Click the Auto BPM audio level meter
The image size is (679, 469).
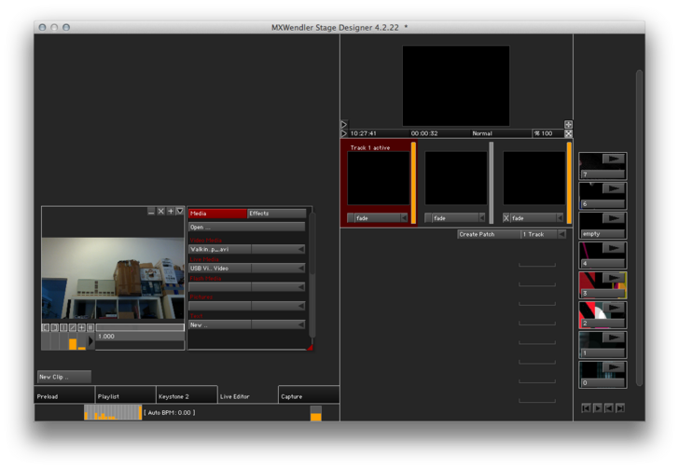[x=113, y=413]
